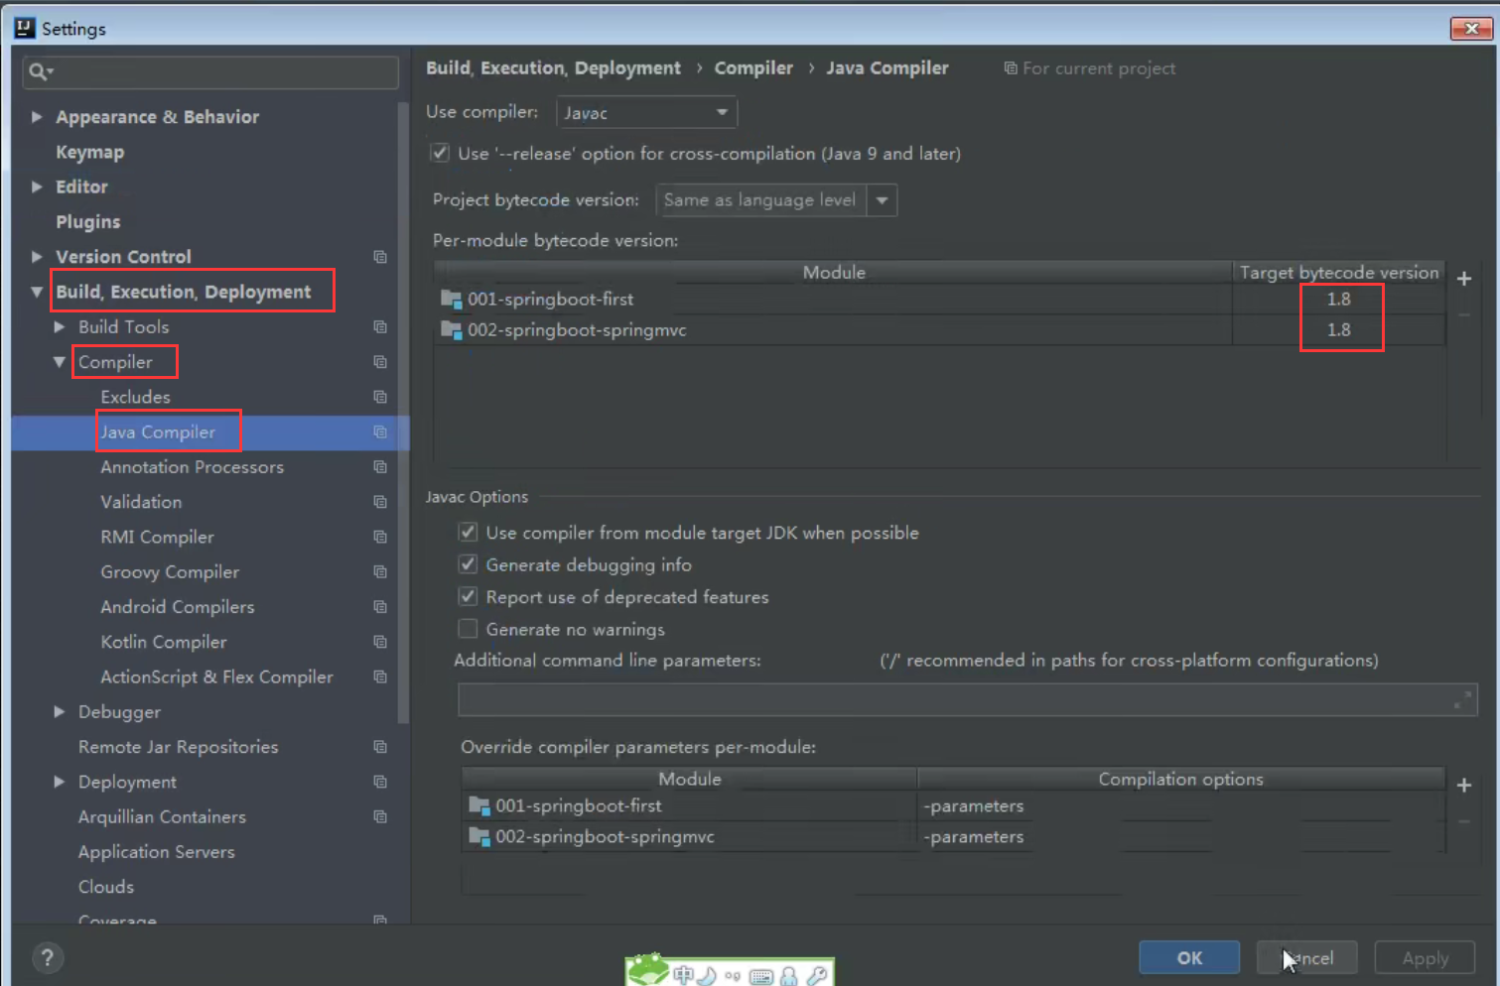
Task: Expand the additional command line parameters field
Action: [1462, 700]
